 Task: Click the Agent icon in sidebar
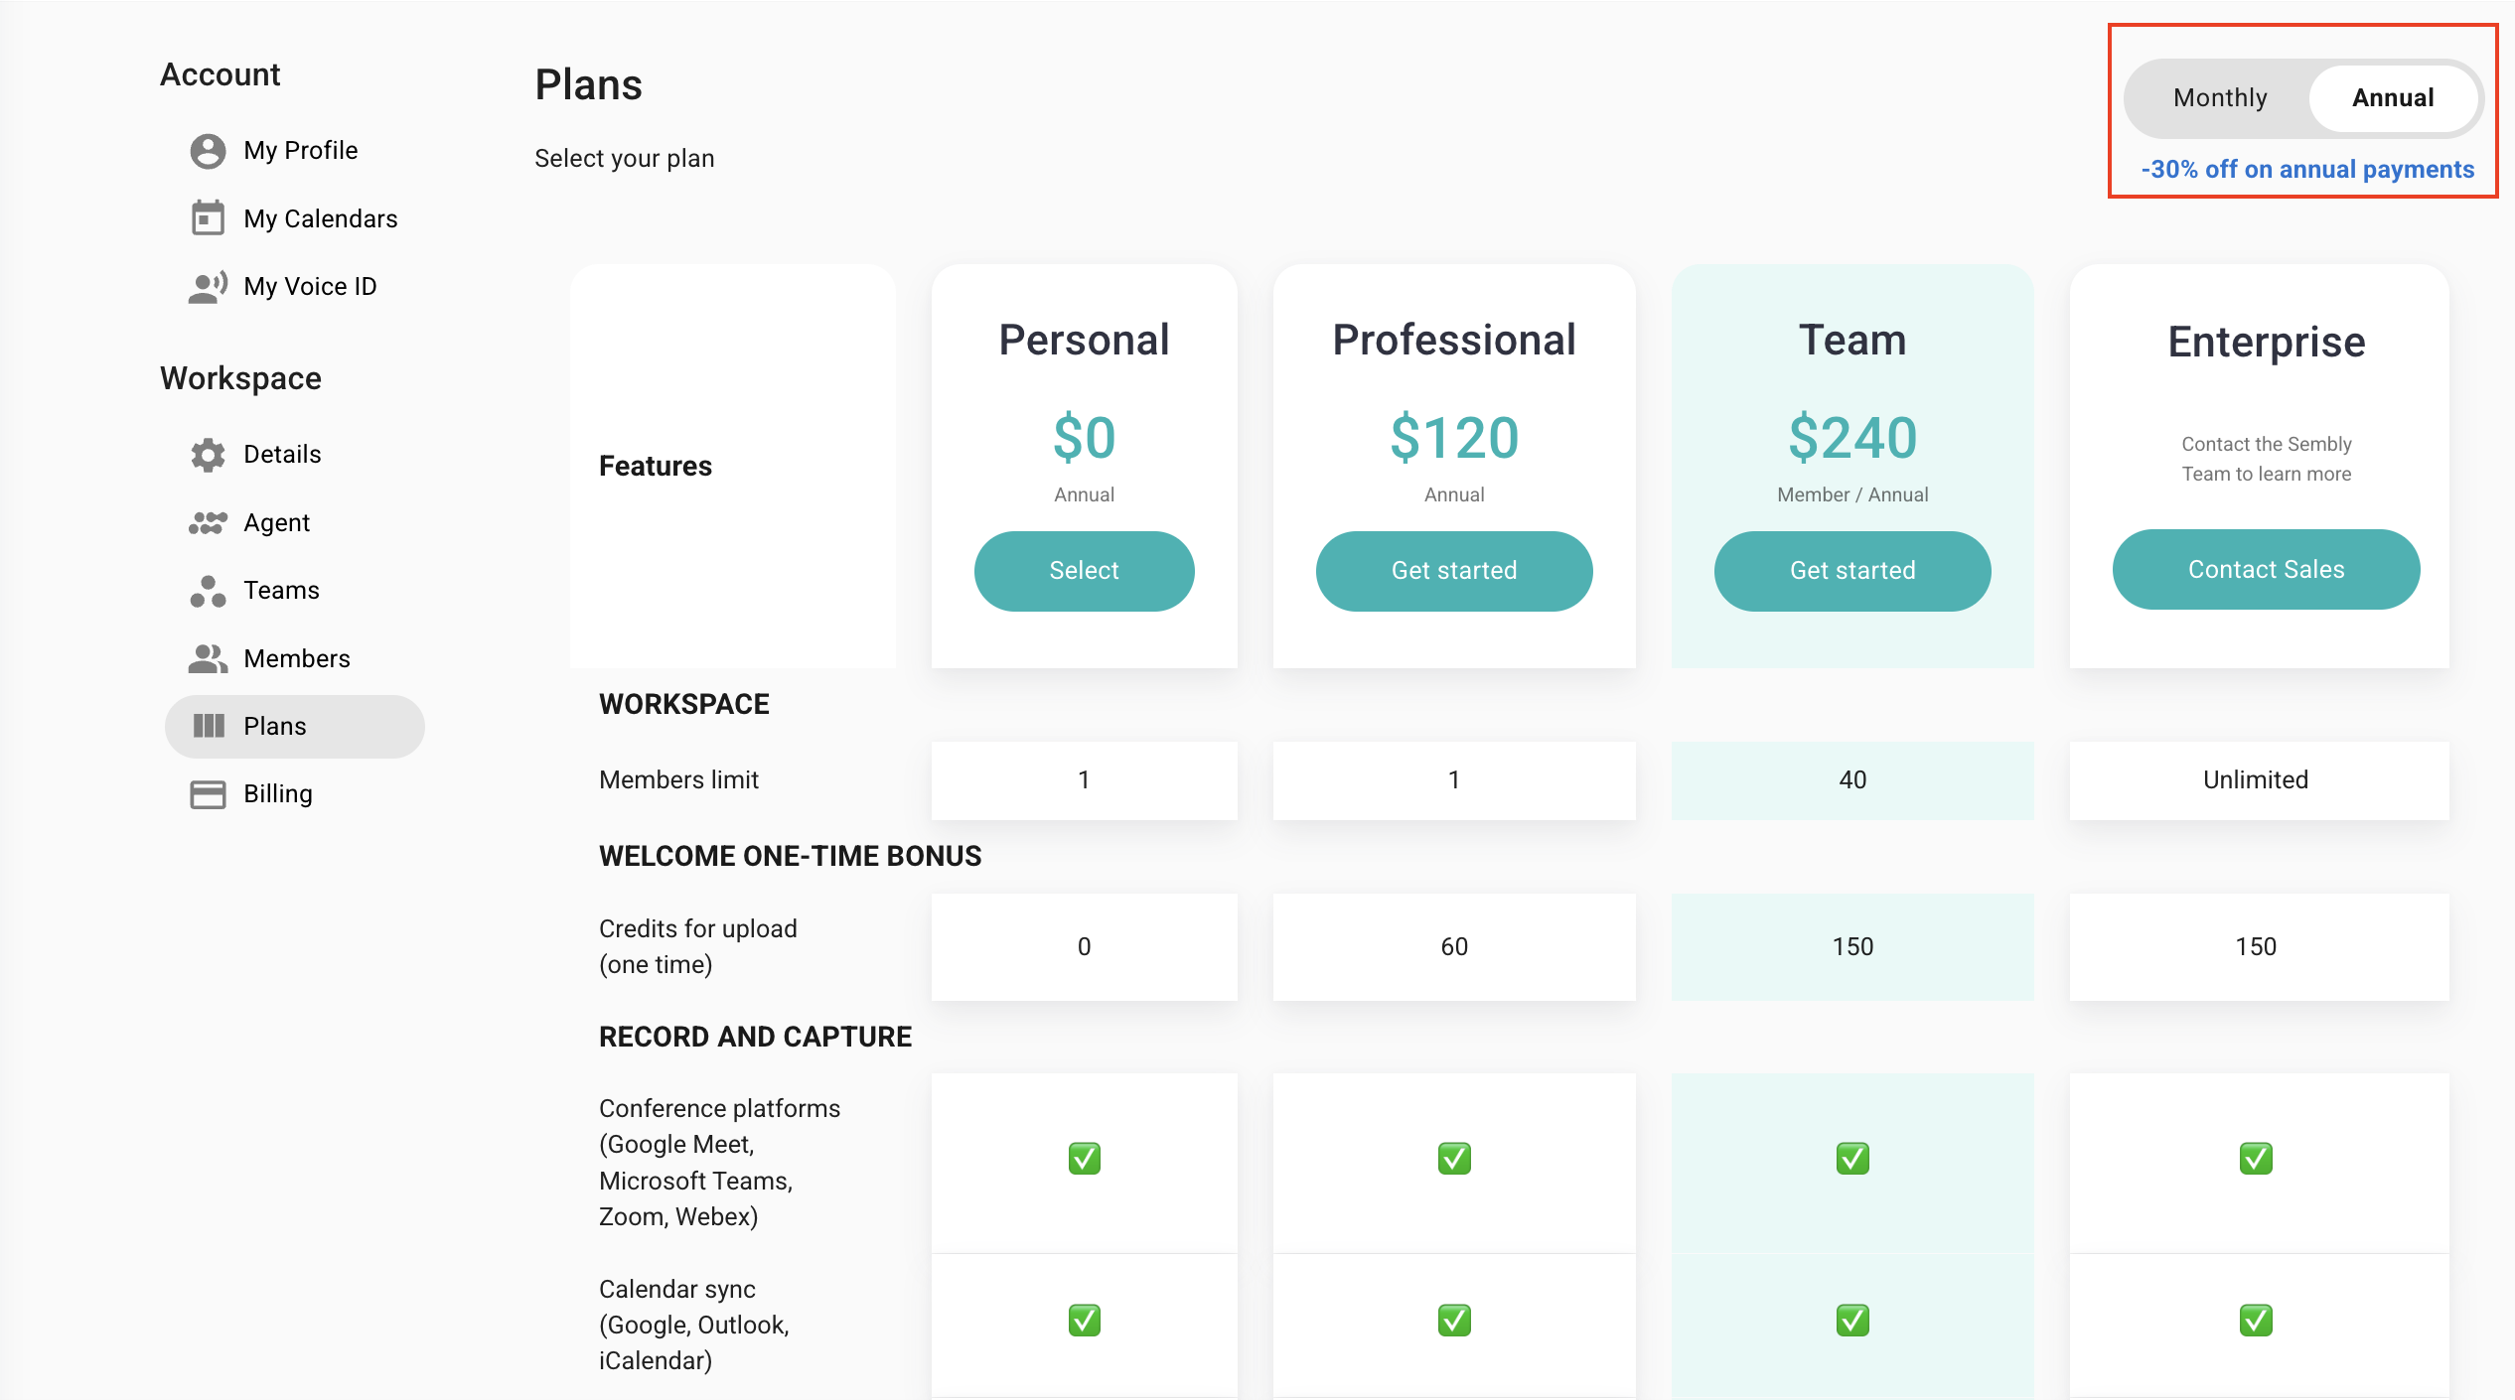coord(208,523)
